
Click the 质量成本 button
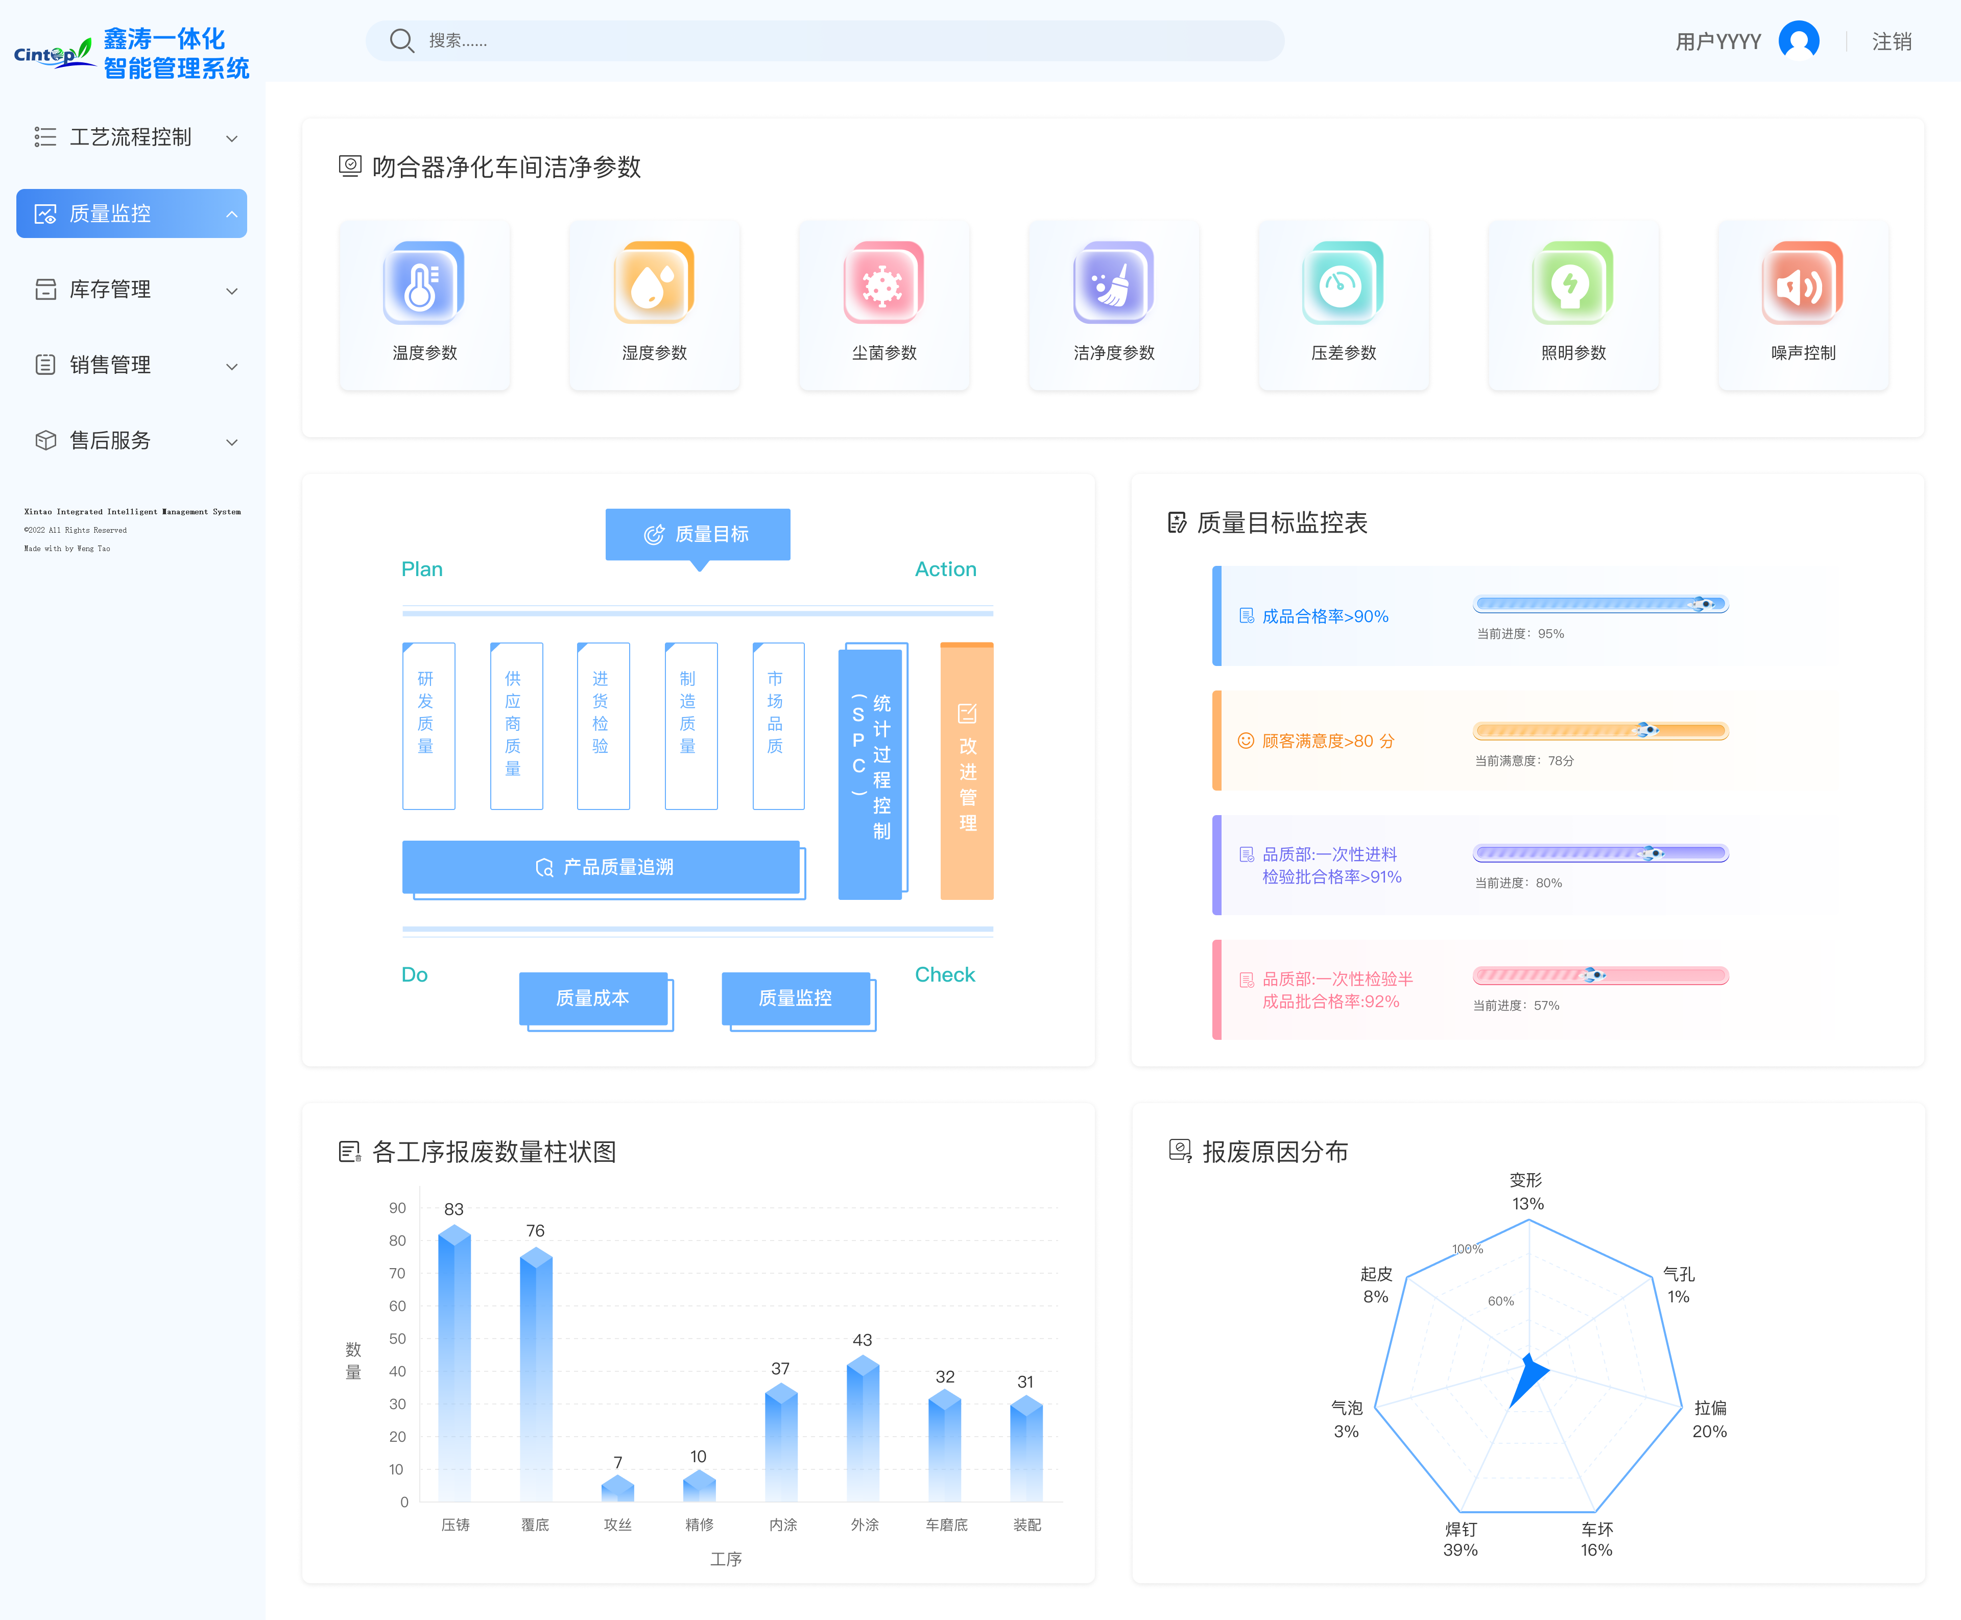point(593,998)
